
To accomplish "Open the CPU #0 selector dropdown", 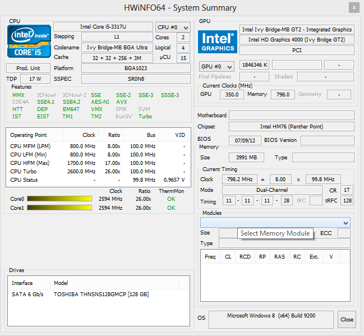I will pos(173,27).
